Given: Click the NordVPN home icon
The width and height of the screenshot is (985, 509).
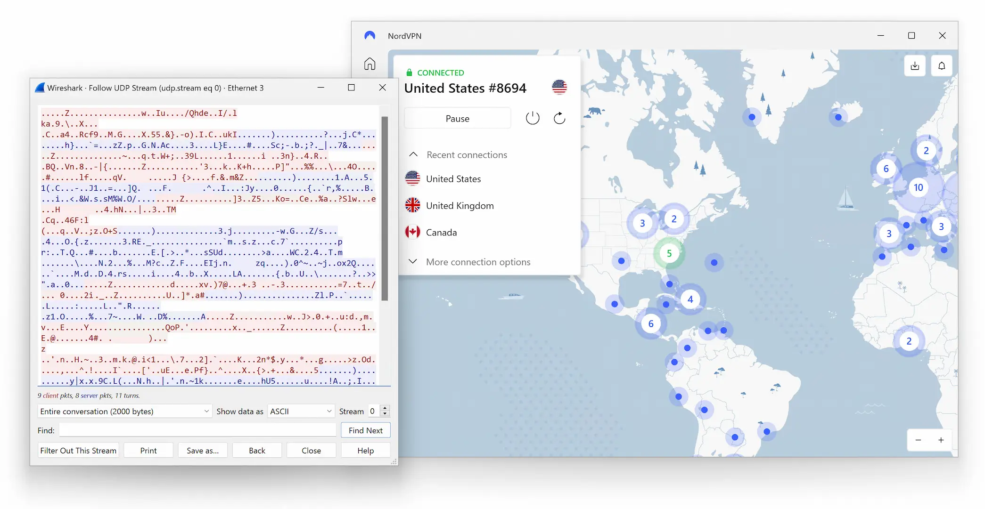Looking at the screenshot, I should [369, 63].
